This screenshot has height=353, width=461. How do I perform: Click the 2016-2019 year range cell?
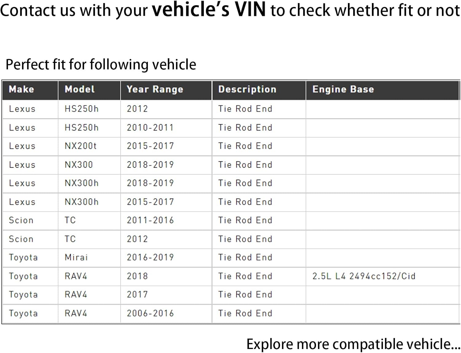point(150,257)
